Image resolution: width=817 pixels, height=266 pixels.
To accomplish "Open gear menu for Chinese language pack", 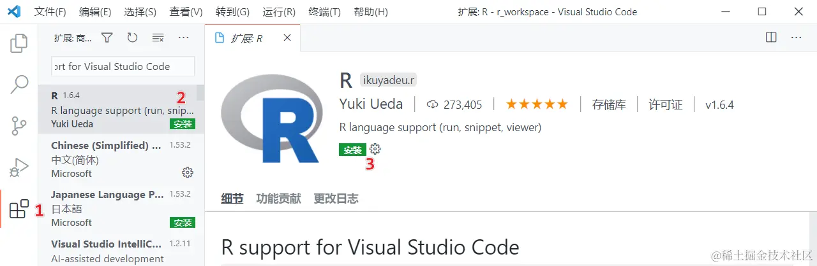I will 188,172.
